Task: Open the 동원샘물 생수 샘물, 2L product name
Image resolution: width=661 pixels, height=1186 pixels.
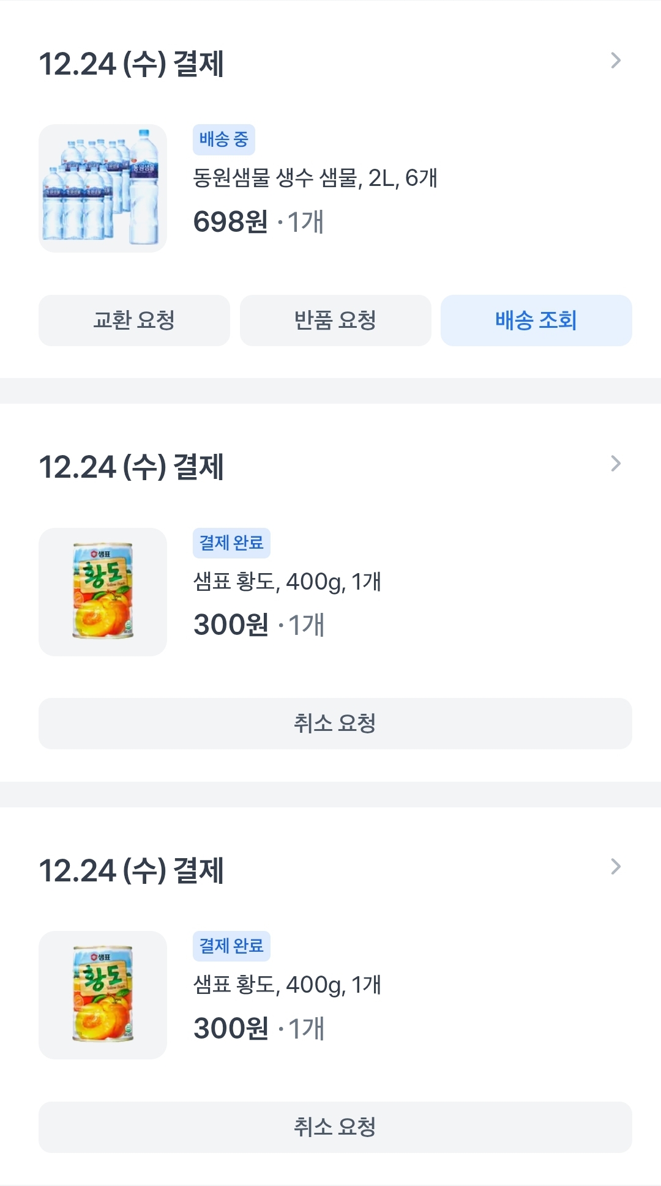Action: (x=315, y=178)
